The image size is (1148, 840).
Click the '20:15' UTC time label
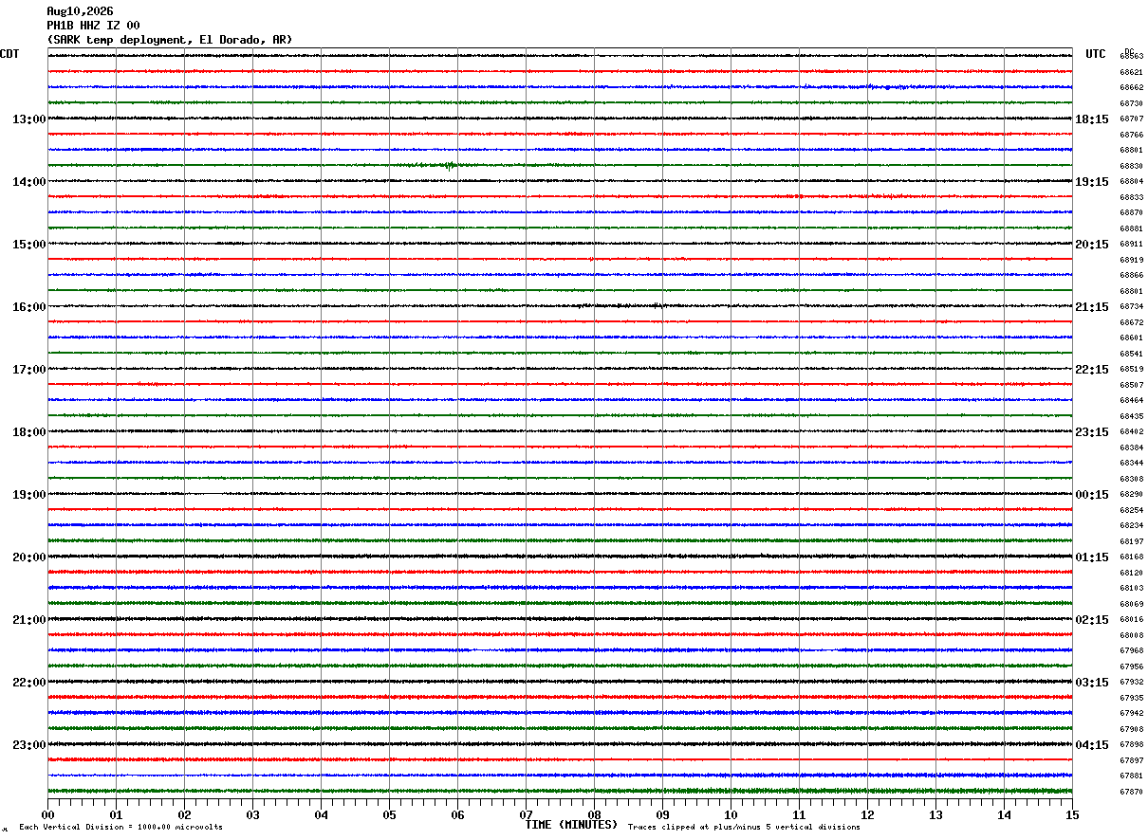pos(1092,245)
